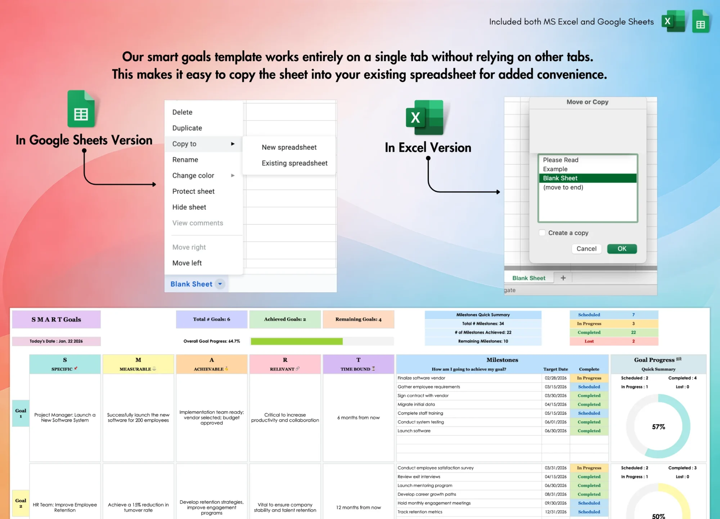This screenshot has height=519, width=720.
Task: Click Cancel in Move or Copy dialog
Action: (586, 249)
